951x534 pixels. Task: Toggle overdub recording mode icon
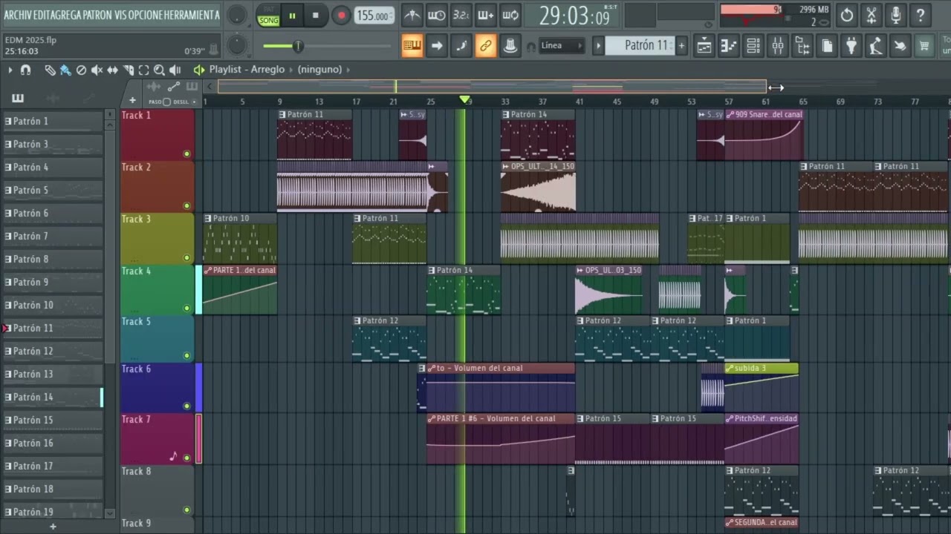coord(485,15)
